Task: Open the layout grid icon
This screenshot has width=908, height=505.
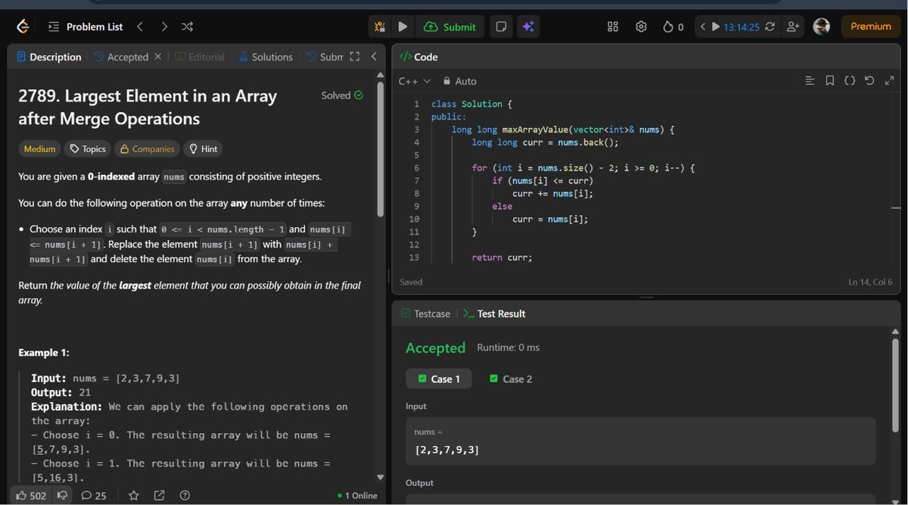Action: click(x=614, y=26)
